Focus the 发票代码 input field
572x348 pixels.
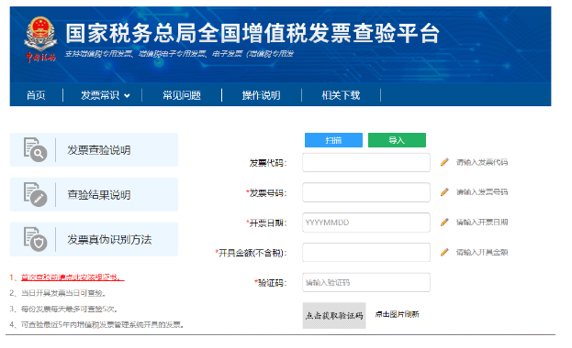[366, 162]
